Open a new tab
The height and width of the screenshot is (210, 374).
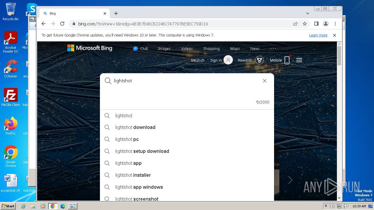[x=116, y=13]
